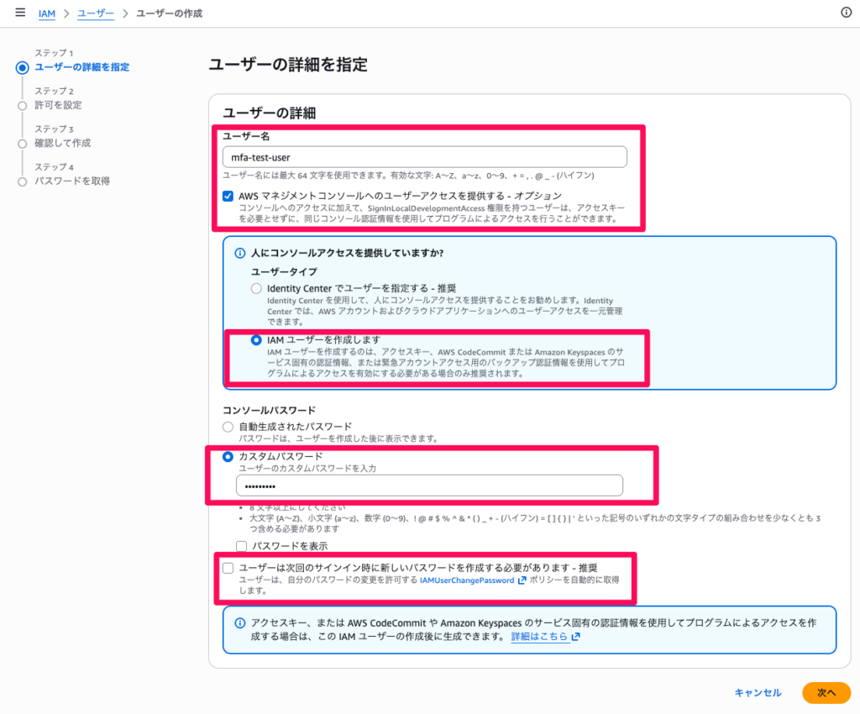This screenshot has height=714, width=860.
Task: Uncheck AWS console access checkbox
Action: click(228, 196)
